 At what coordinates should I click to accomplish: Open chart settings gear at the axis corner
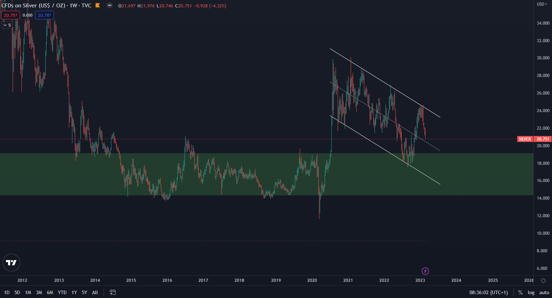pyautogui.click(x=543, y=280)
